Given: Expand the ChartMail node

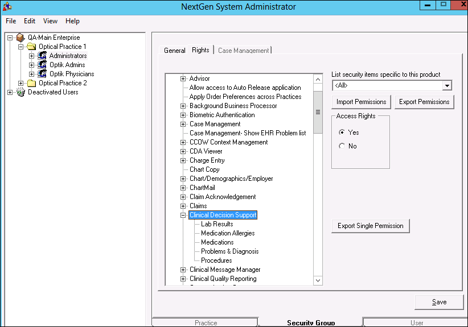Looking at the screenshot, I should pyautogui.click(x=183, y=188).
